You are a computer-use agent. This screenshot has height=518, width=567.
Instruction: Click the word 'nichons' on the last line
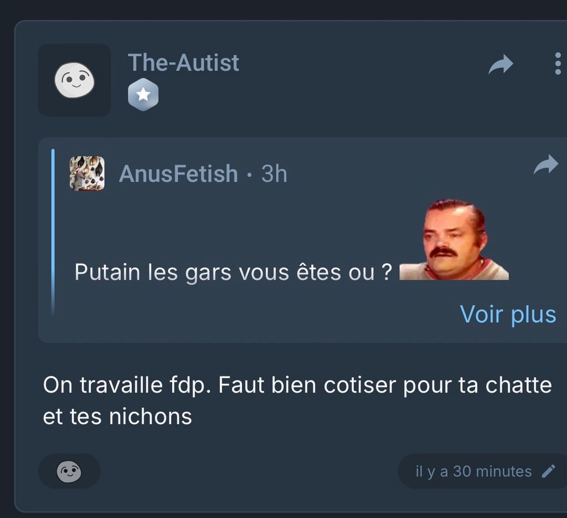click(x=151, y=417)
